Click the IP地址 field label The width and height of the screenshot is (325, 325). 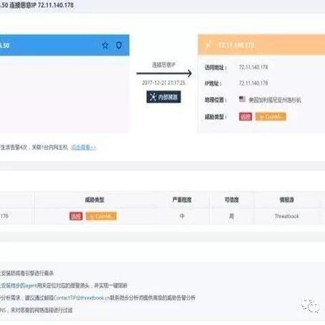pos(213,84)
